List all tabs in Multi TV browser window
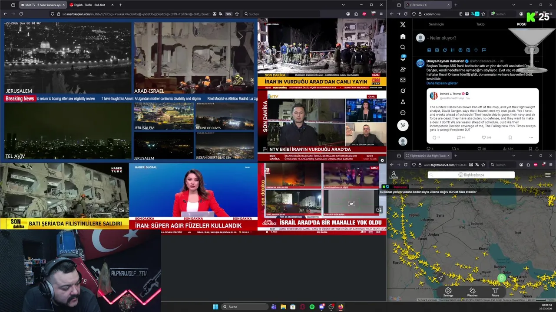This screenshot has height=312, width=556. [343, 5]
